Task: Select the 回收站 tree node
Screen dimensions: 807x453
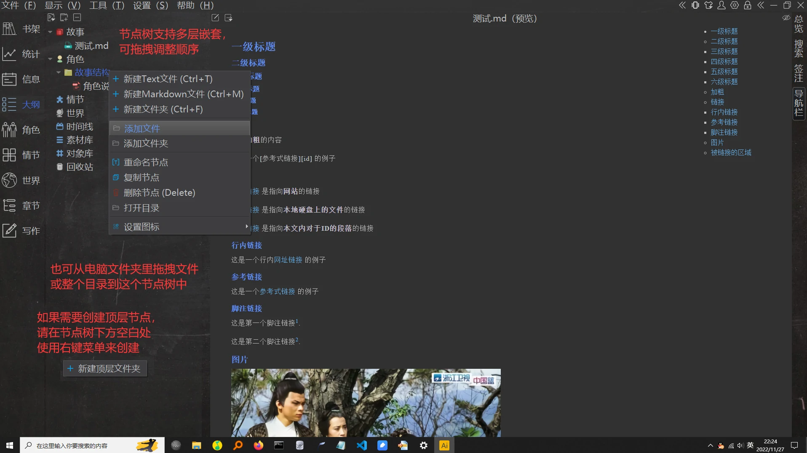Action: [x=80, y=167]
